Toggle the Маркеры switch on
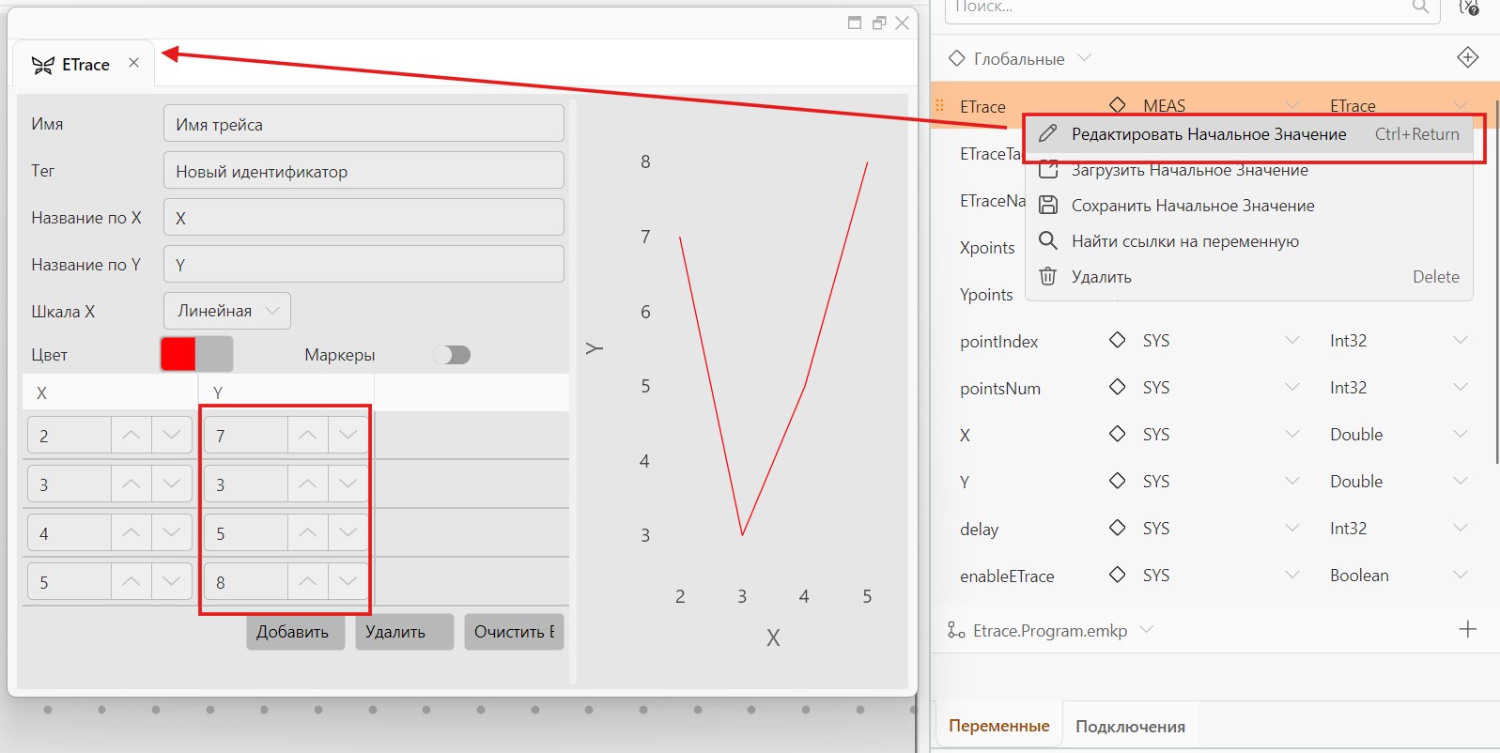Viewport: 1500px width, 753px height. (x=452, y=355)
